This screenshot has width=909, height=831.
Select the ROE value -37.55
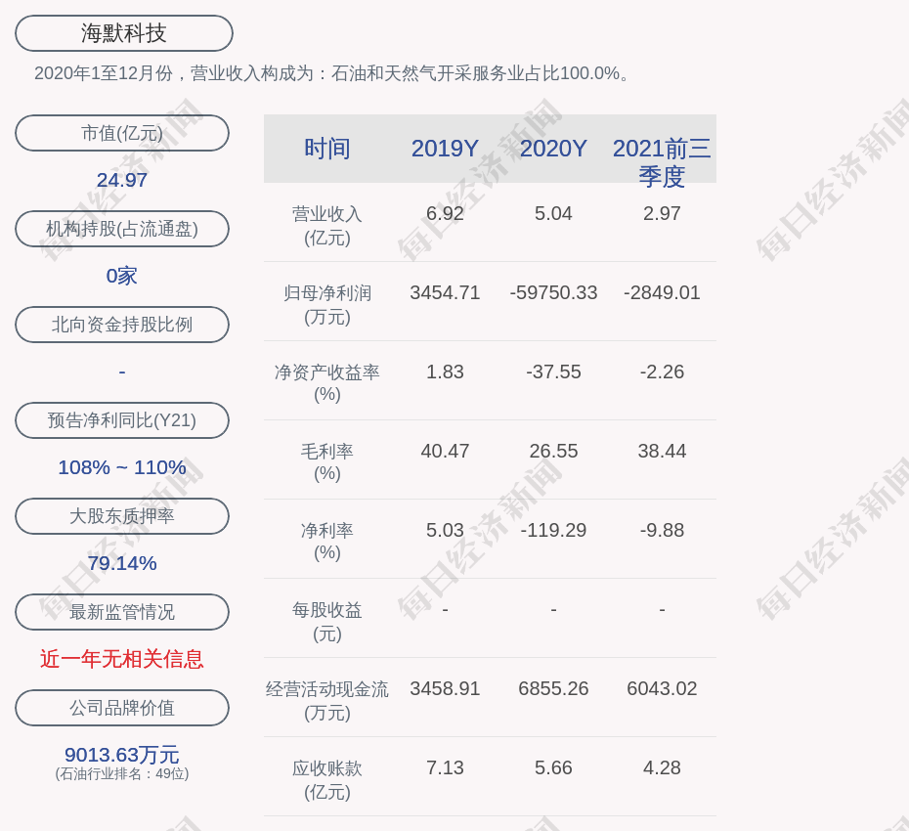pyautogui.click(x=553, y=372)
